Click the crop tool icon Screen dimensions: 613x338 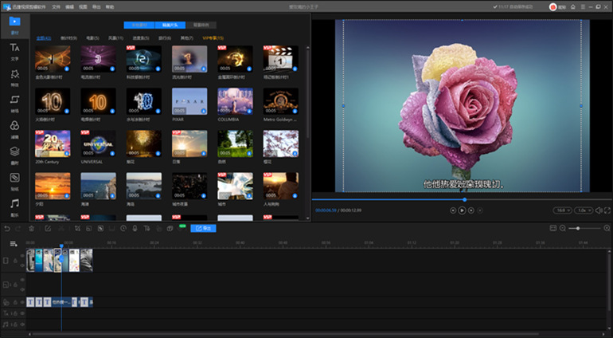pos(77,228)
